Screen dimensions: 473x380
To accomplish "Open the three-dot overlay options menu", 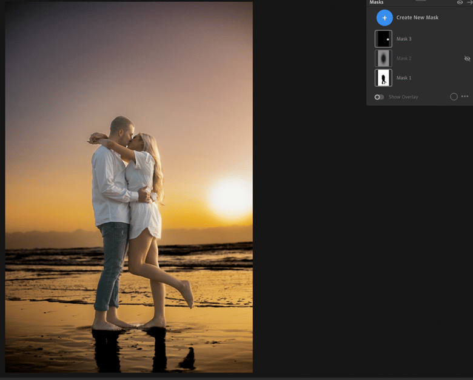I will pos(465,96).
